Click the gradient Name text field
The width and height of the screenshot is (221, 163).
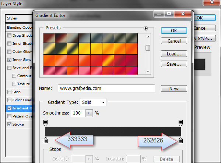106,88
